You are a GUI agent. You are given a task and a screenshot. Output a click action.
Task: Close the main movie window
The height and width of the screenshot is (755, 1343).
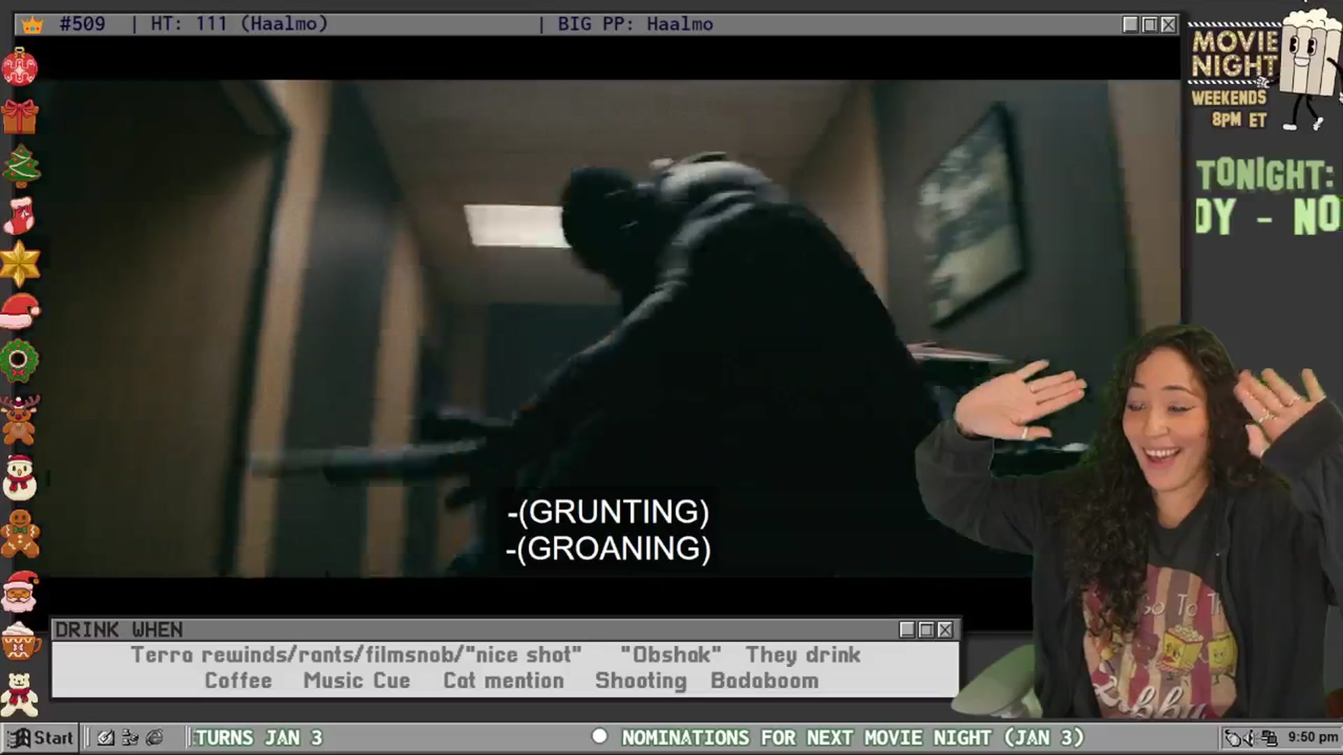pos(1168,24)
